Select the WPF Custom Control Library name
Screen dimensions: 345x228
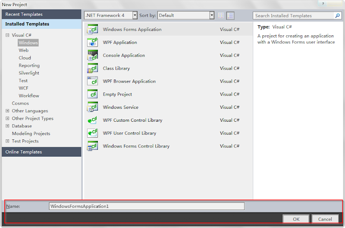tap(132, 120)
